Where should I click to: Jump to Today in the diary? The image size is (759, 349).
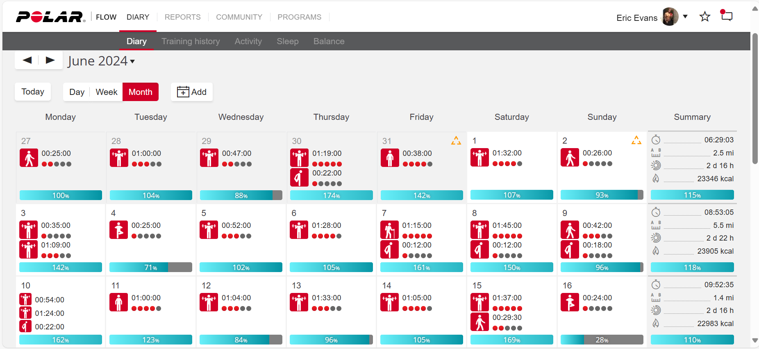click(x=33, y=92)
